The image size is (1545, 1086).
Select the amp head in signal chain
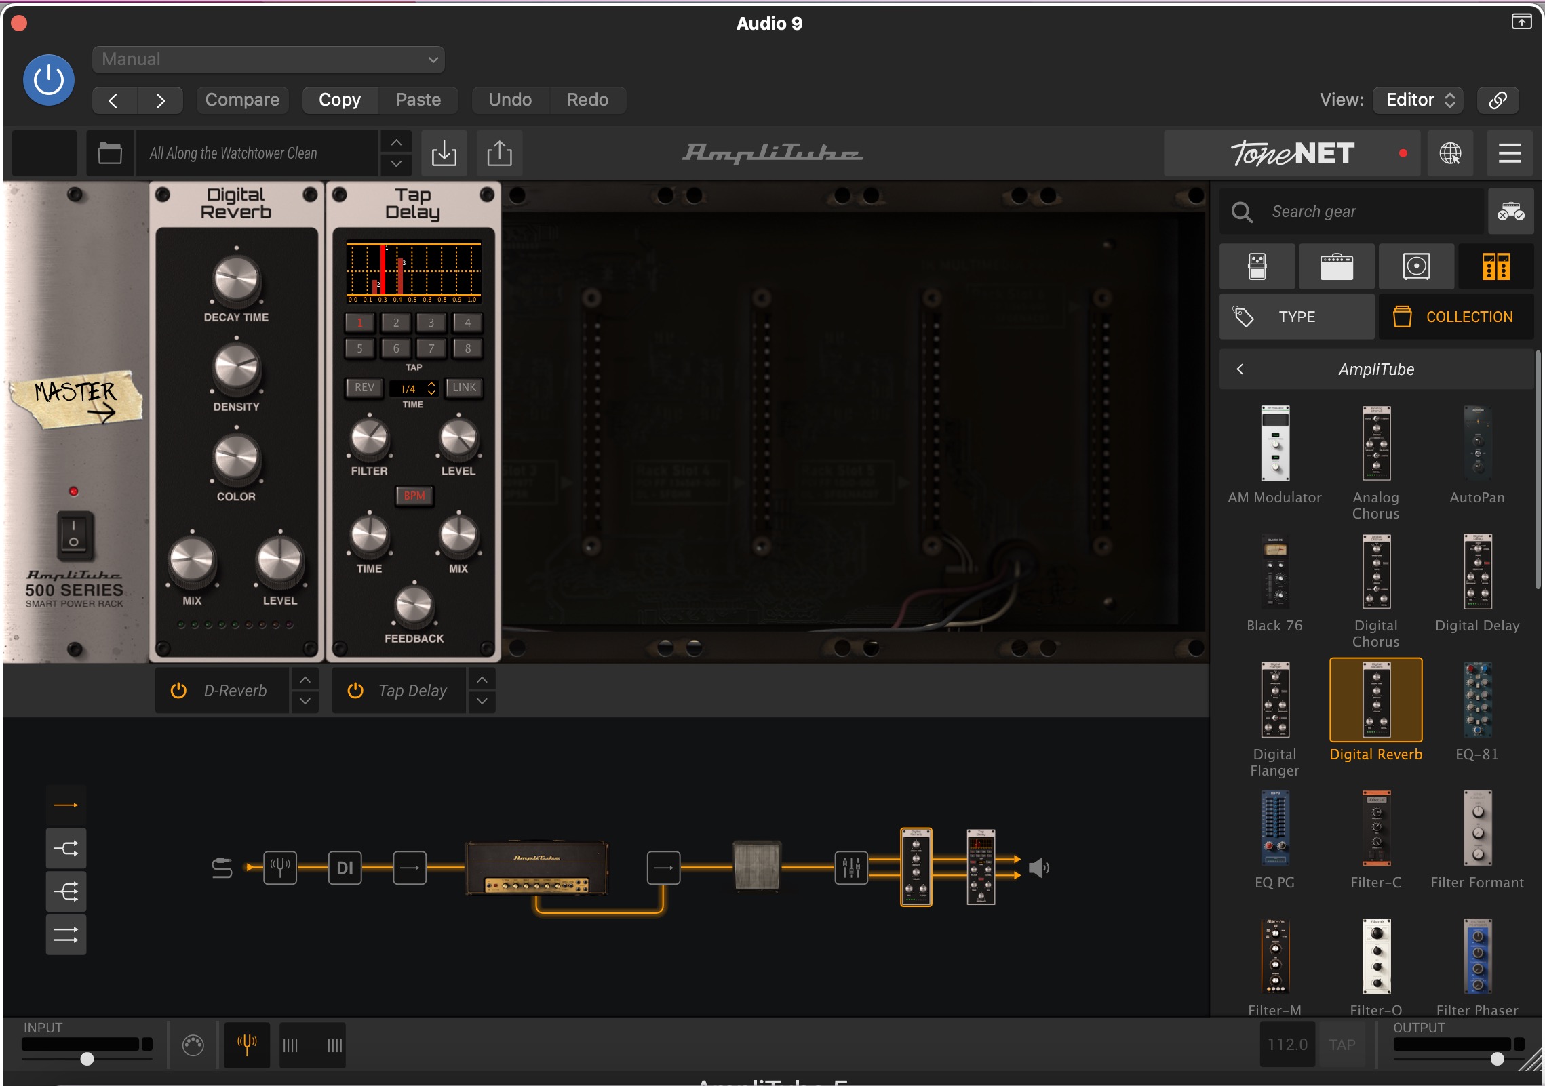536,868
